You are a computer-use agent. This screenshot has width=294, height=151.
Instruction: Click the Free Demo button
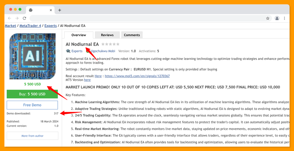pos(32,105)
